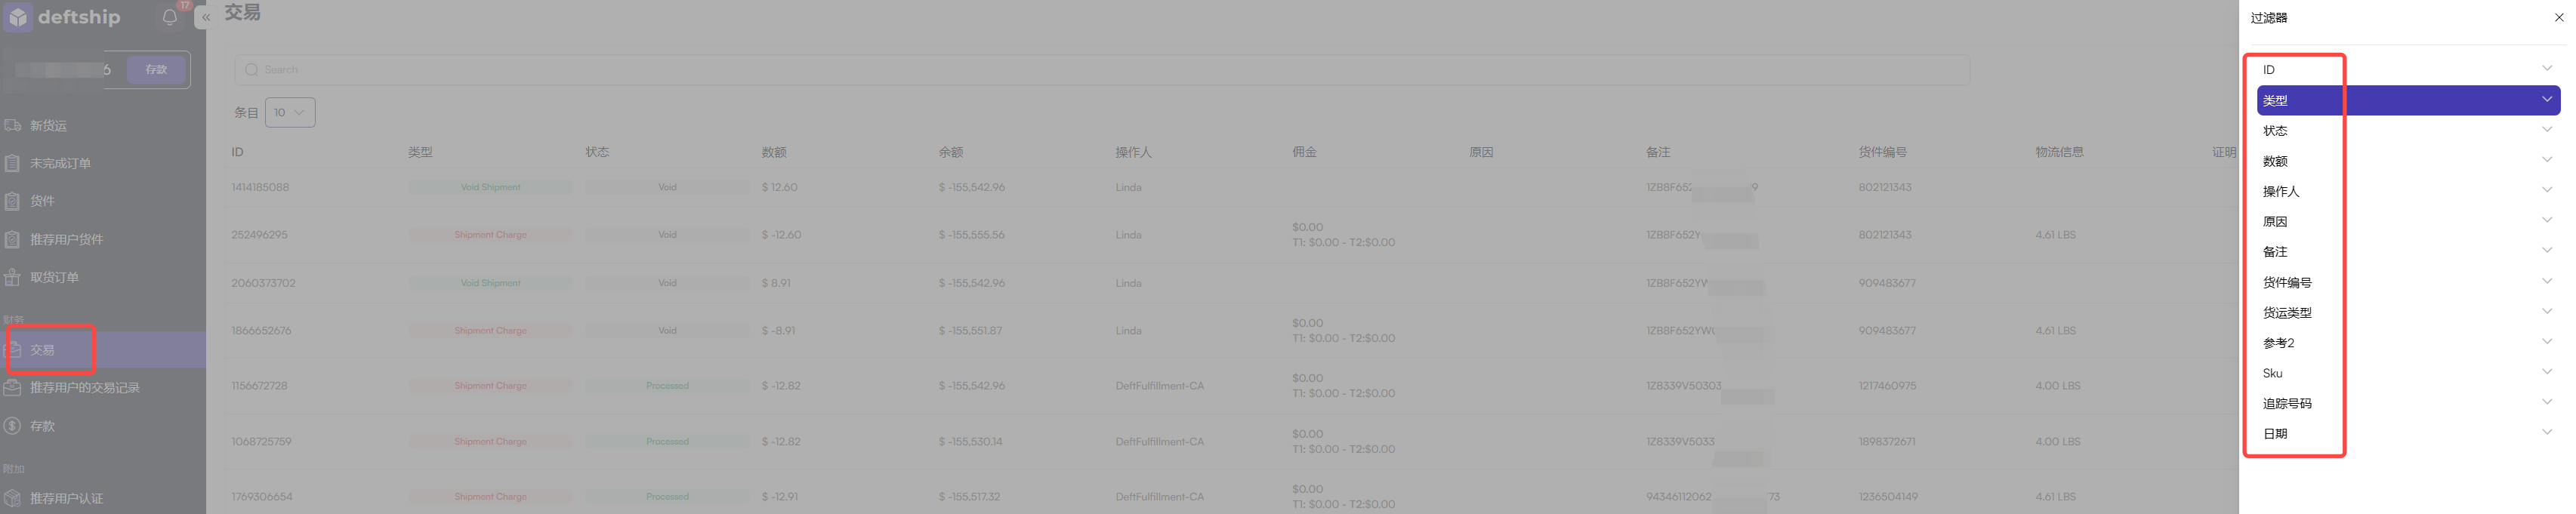Expand the ID filter section
The image size is (2576, 514).
pyautogui.click(x=2408, y=70)
